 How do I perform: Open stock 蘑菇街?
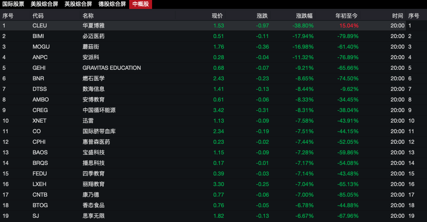click(91, 47)
